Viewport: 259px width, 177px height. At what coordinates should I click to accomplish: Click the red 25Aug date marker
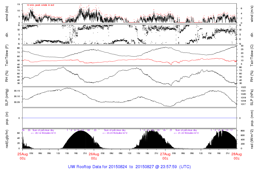point(23,154)
